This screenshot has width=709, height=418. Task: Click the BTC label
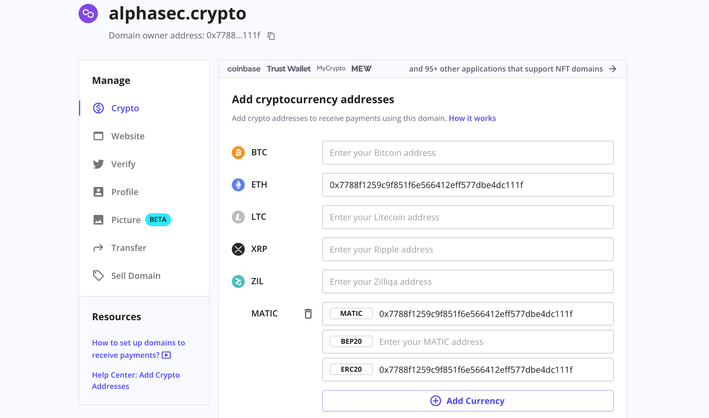[x=259, y=153]
